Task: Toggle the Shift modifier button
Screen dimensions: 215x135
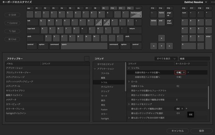Action: click(x=13, y=15)
